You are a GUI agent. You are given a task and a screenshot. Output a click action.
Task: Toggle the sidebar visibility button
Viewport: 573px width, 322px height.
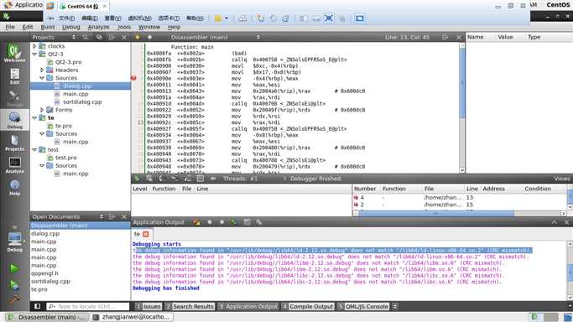click(37, 306)
